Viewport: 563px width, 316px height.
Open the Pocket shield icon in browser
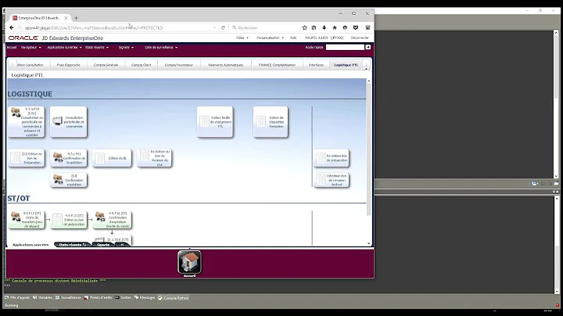pyautogui.click(x=356, y=27)
